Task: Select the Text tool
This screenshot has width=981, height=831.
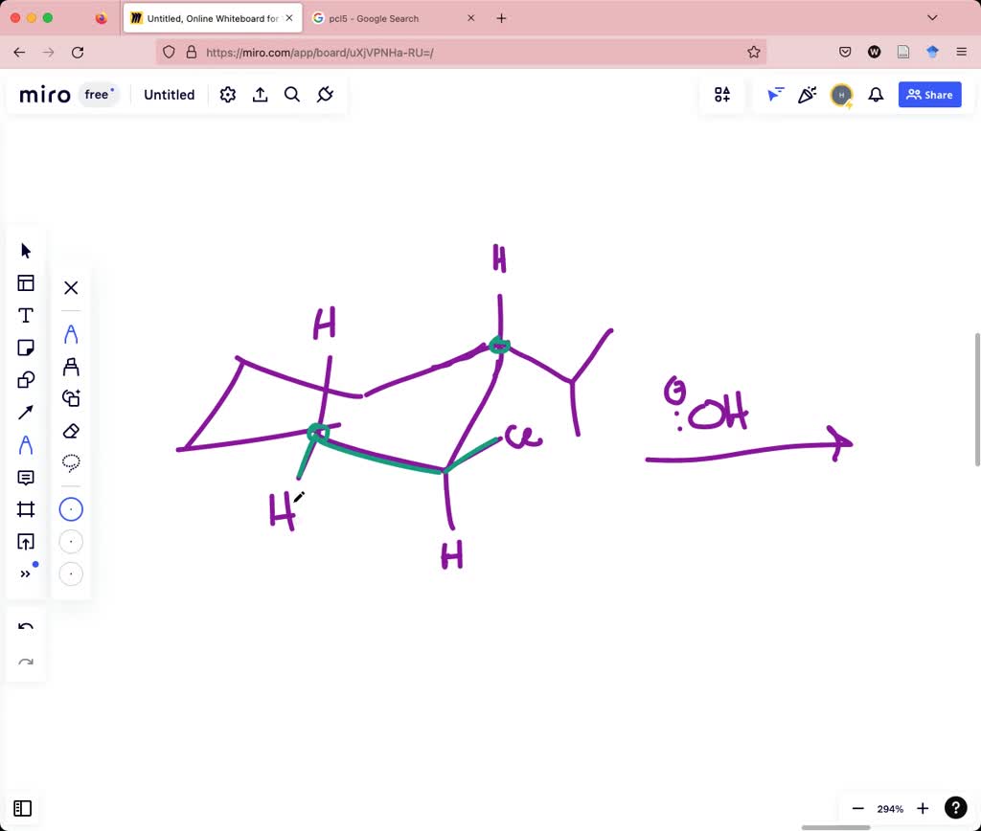Action: tap(25, 315)
